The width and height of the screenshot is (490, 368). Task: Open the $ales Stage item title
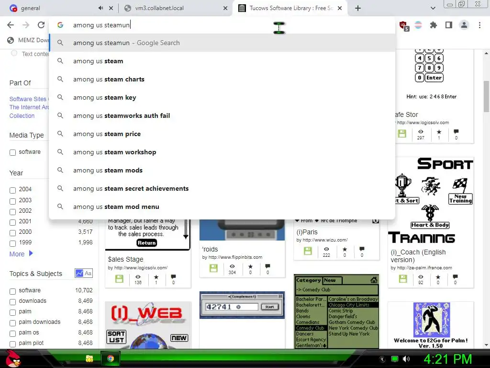(126, 259)
